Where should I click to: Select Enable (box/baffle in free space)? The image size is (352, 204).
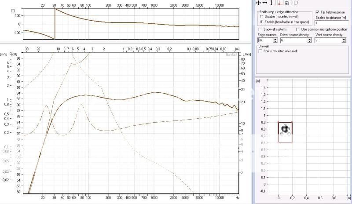click(262, 22)
